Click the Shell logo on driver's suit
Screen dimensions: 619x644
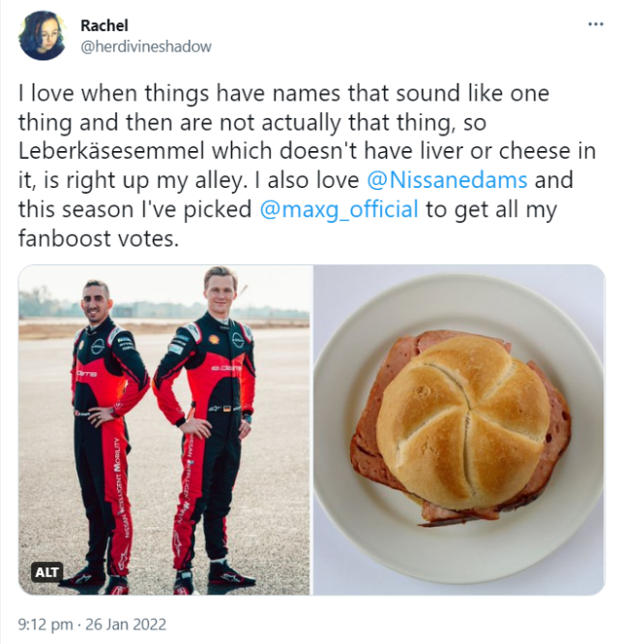point(212,339)
